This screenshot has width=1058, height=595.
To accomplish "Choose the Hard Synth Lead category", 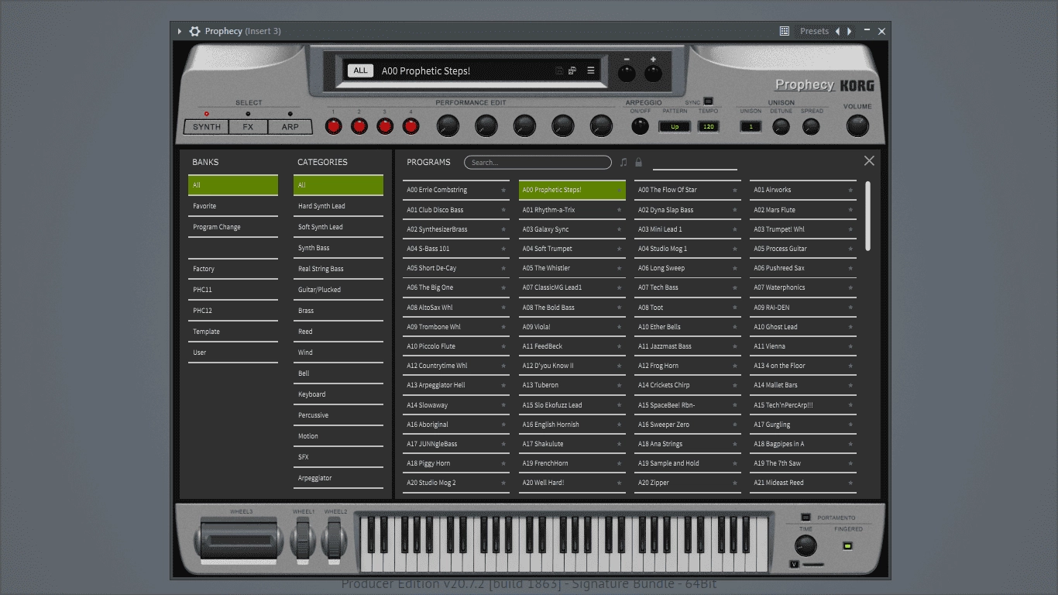I will tap(338, 206).
